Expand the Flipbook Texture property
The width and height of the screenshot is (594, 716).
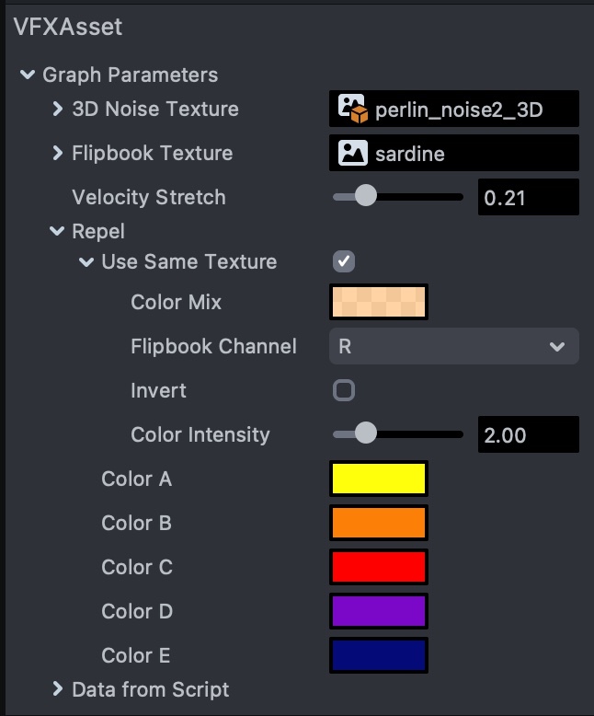[58, 154]
